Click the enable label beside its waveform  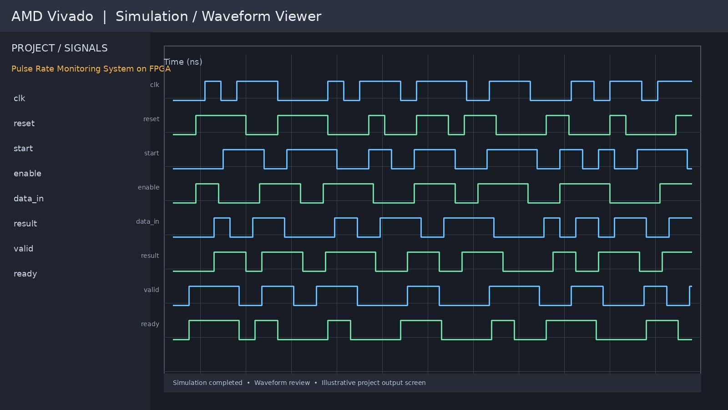click(148, 187)
